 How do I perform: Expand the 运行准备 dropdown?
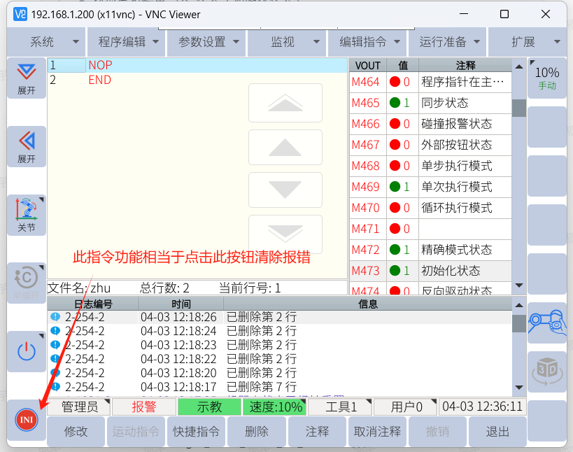[450, 42]
